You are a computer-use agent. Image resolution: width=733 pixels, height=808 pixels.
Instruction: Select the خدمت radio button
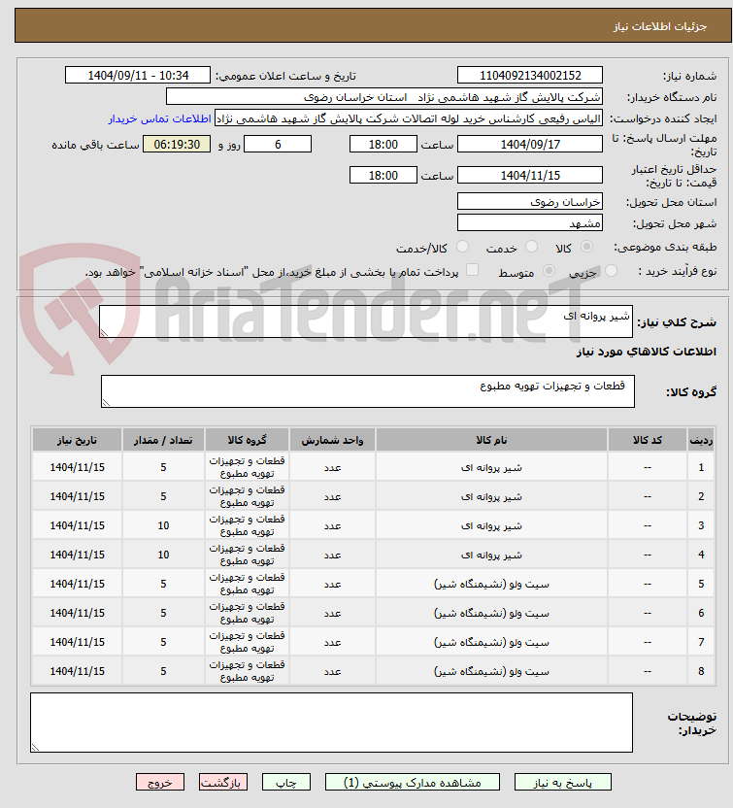(x=531, y=247)
